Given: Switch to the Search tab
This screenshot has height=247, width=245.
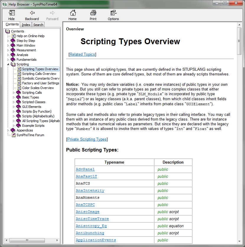Looking at the screenshot, I should 38,25.
